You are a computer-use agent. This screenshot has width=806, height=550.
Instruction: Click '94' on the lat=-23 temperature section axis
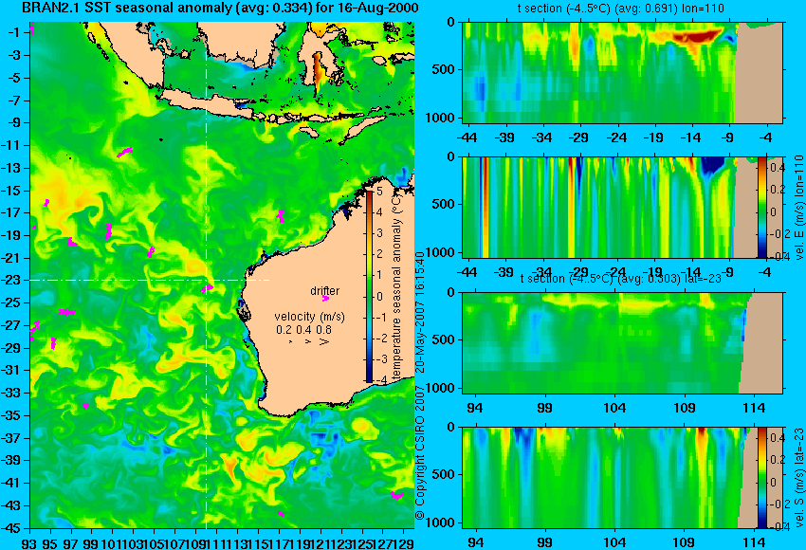tap(475, 408)
